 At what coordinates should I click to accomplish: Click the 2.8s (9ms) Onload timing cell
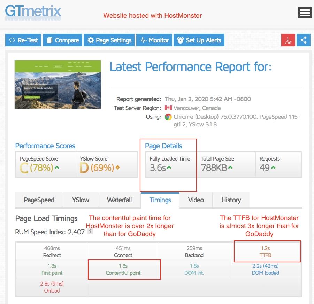pos(52,287)
